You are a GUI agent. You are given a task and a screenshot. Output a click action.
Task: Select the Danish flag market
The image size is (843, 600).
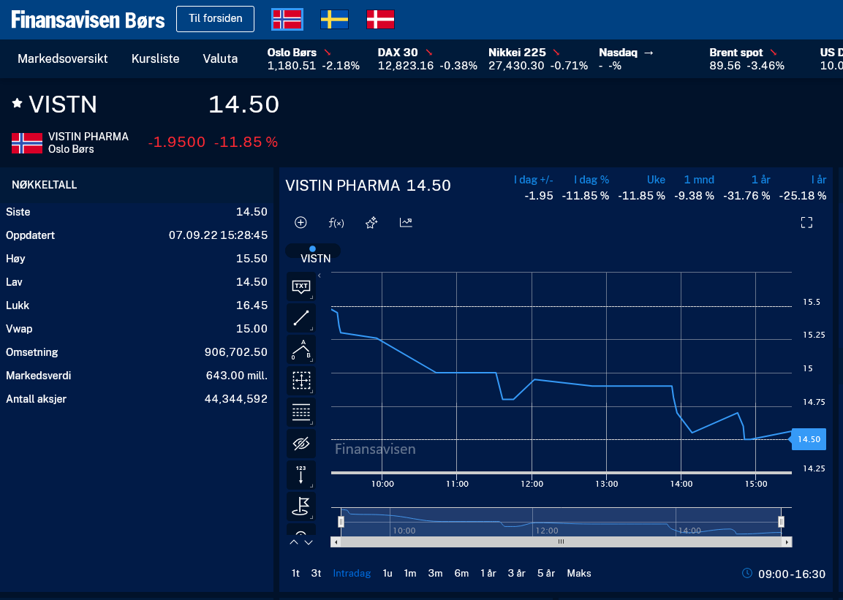pyautogui.click(x=381, y=19)
